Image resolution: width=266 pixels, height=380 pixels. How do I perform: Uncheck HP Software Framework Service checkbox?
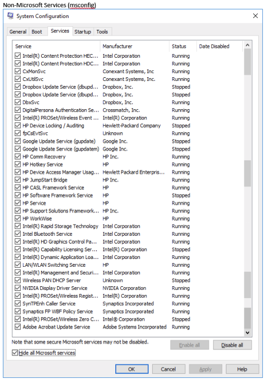pos(17,195)
